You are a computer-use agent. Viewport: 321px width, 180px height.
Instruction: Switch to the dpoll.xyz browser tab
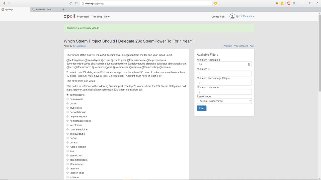point(15,9)
